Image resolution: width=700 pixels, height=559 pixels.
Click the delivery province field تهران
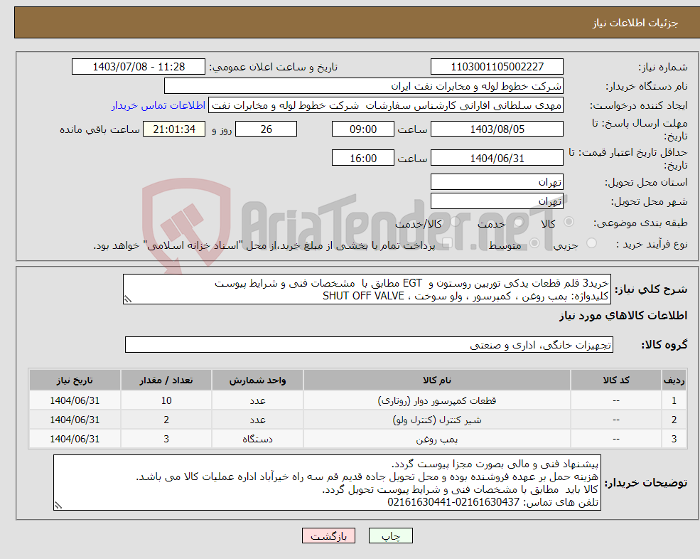497,182
